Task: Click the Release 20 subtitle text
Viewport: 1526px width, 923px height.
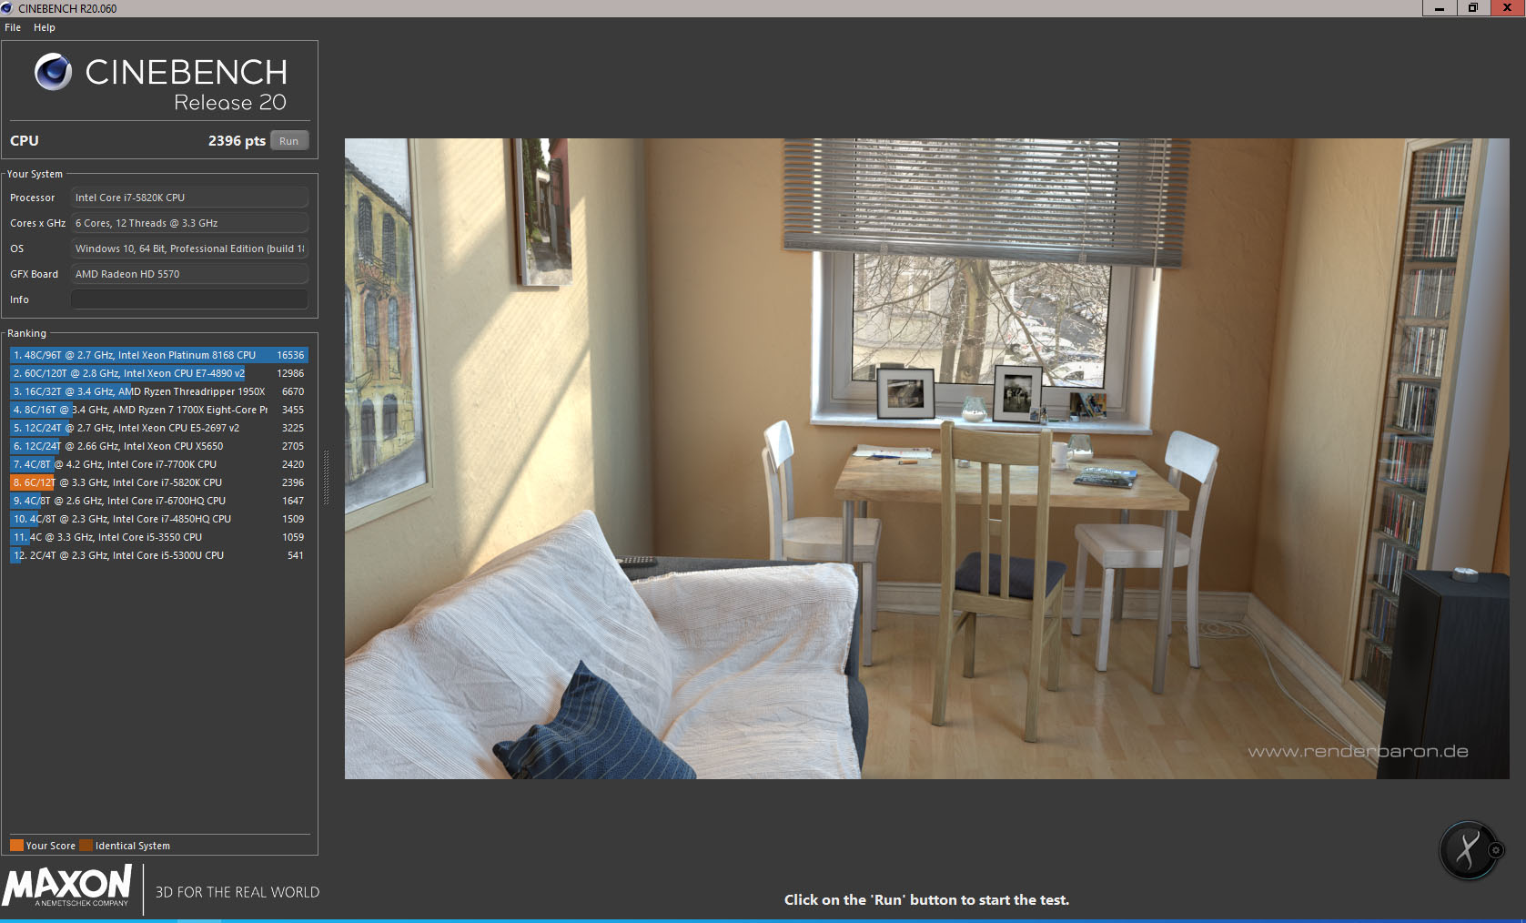Action: coord(230,102)
